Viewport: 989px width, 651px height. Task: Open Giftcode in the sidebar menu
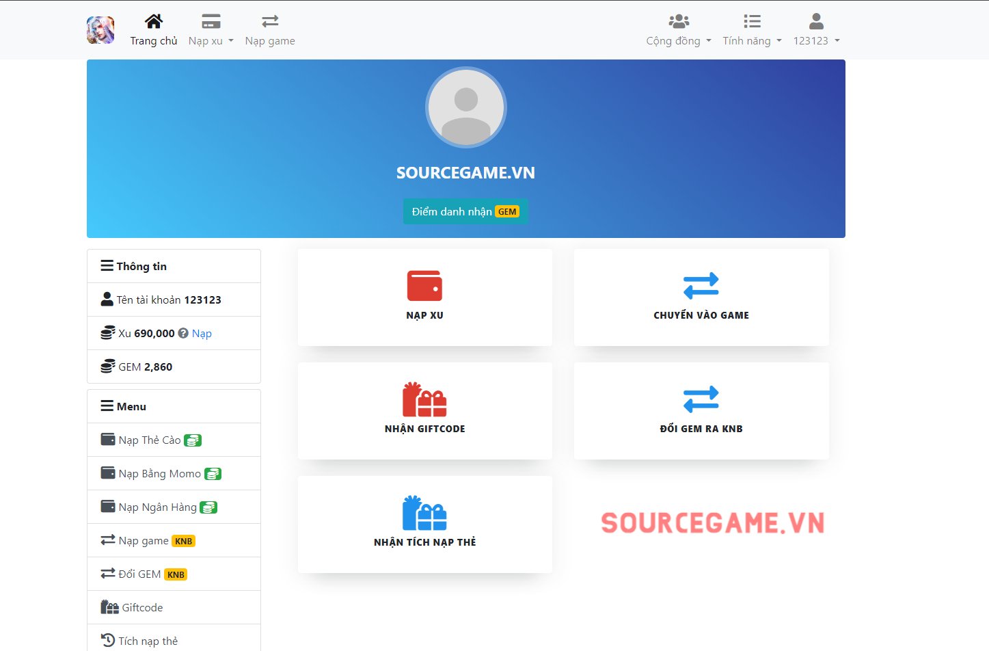(x=142, y=607)
